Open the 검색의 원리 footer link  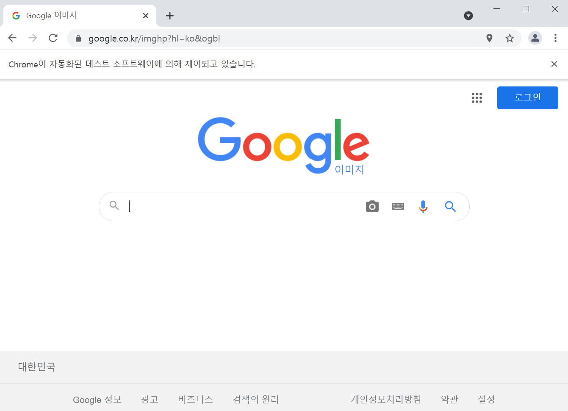point(256,400)
